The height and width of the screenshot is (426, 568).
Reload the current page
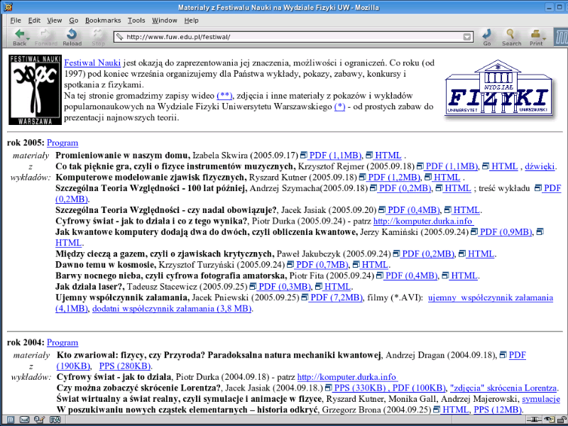click(72, 36)
